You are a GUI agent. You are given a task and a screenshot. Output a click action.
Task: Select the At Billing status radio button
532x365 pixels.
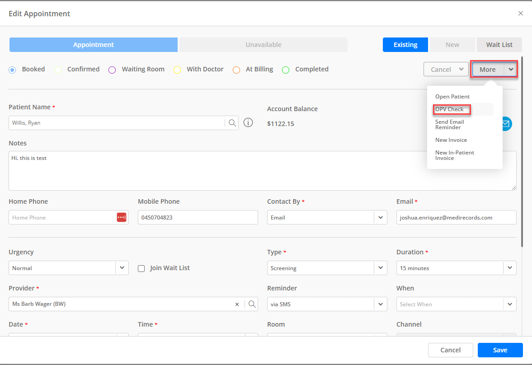236,70
